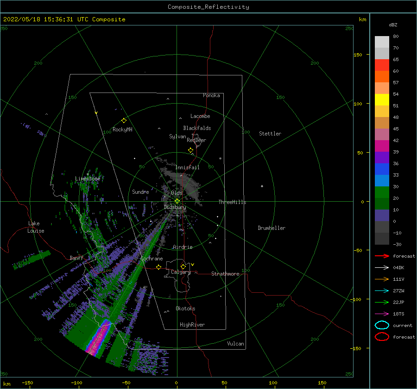Click the Olds label
The width and height of the screenshot is (417, 389).
pyautogui.click(x=177, y=193)
